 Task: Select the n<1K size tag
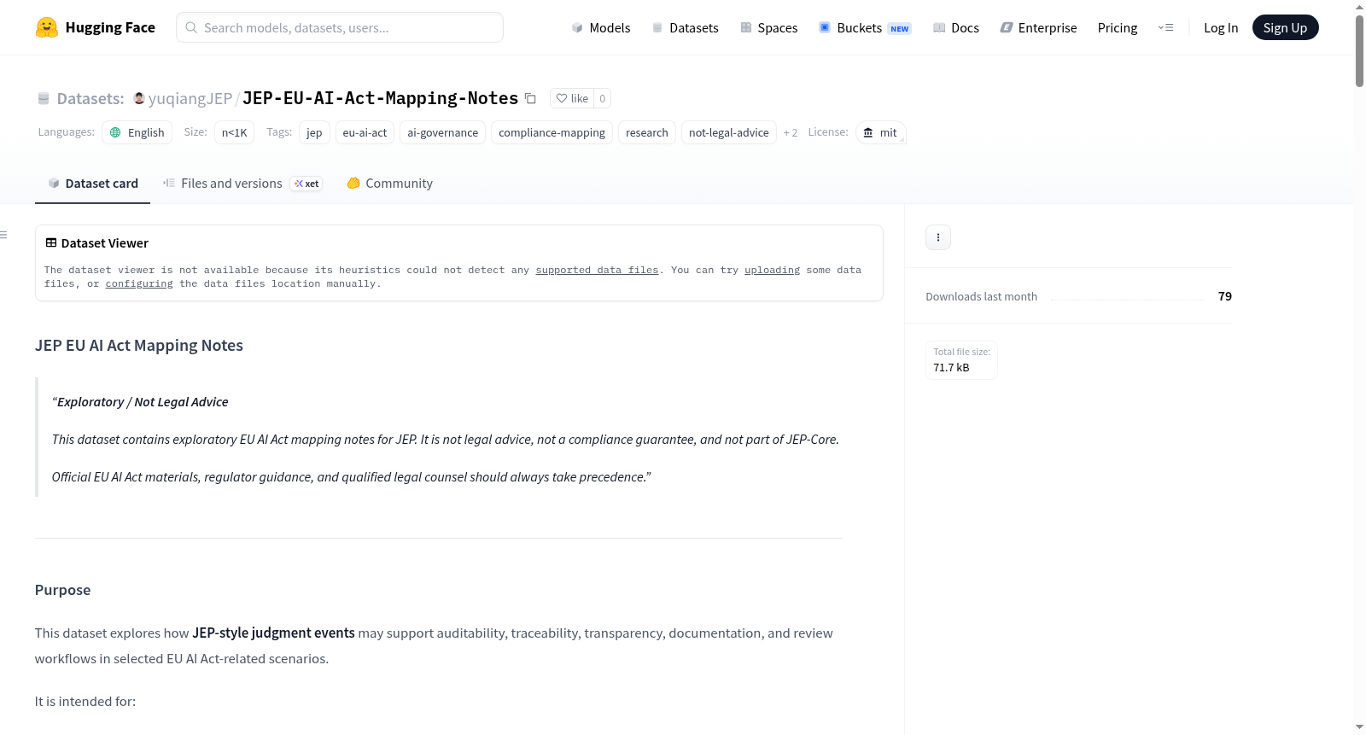(235, 132)
